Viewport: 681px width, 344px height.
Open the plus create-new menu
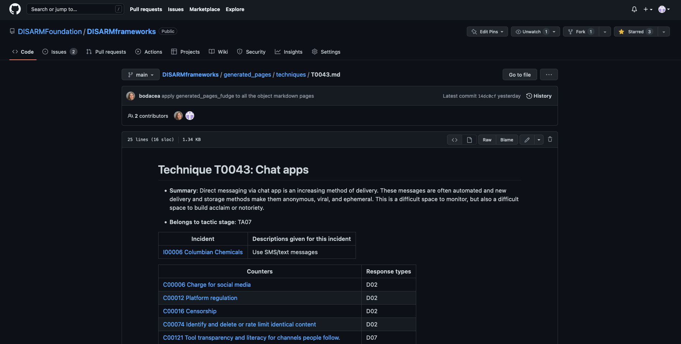pos(648,9)
